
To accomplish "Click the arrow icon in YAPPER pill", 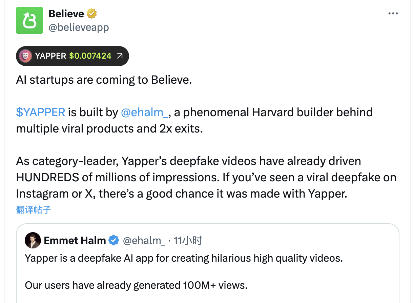I will pos(120,56).
